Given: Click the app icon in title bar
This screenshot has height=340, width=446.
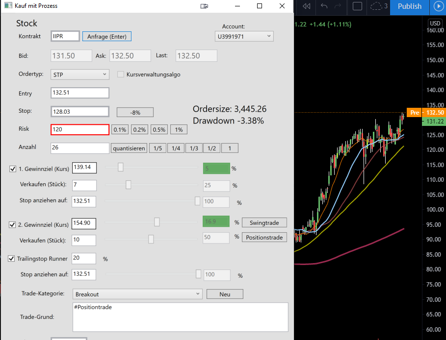Looking at the screenshot, I should point(8,5).
